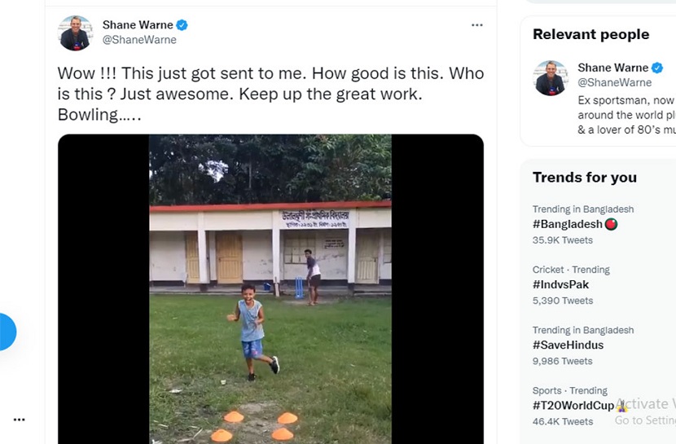
Task: Click the blue verified badge beside the tweet author name
Action: pos(182,25)
